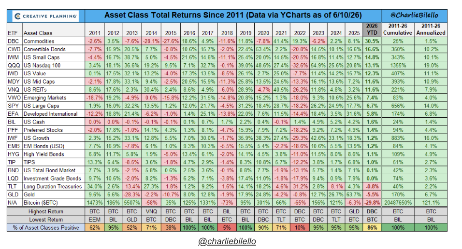Click the % of Asset Classes Positive label

click(46, 227)
